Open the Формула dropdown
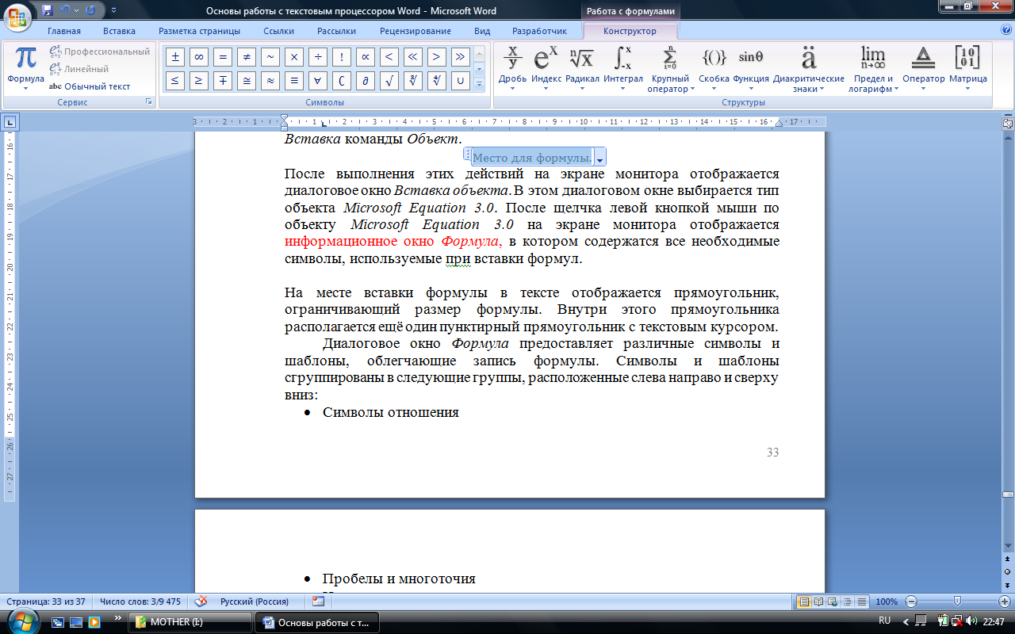The width and height of the screenshot is (1015, 634). coord(25,70)
